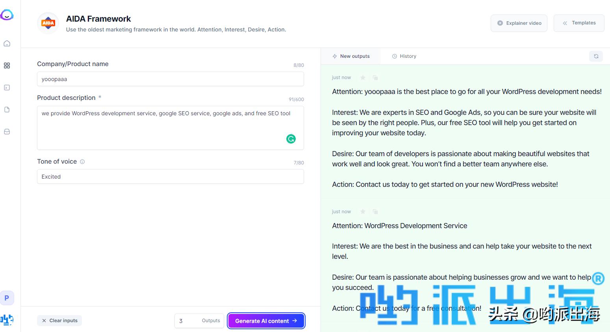The width and height of the screenshot is (610, 332).
Task: Select the New outputs tab
Action: 351,56
